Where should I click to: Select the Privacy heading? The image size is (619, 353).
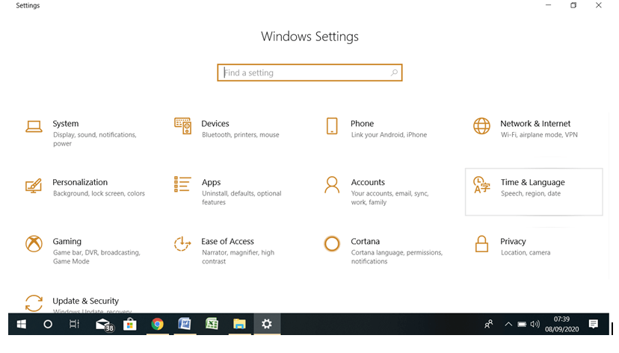point(513,242)
